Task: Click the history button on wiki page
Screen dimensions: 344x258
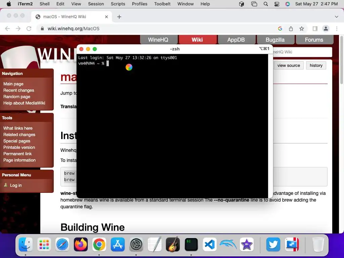Action: [316, 66]
